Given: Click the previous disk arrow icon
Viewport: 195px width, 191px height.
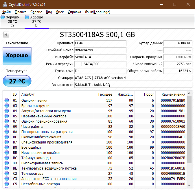Looking at the screenshot, I should [x=6, y=35].
